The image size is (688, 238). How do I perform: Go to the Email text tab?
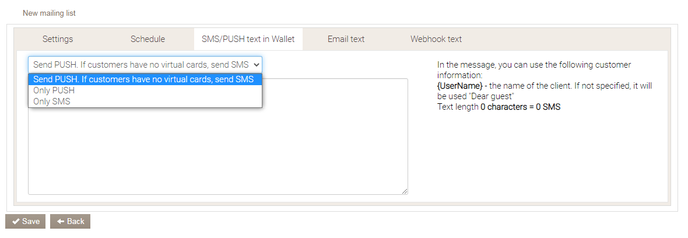click(346, 39)
